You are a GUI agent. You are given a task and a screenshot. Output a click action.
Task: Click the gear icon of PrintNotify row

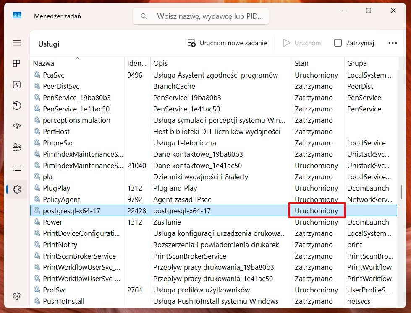[37, 244]
